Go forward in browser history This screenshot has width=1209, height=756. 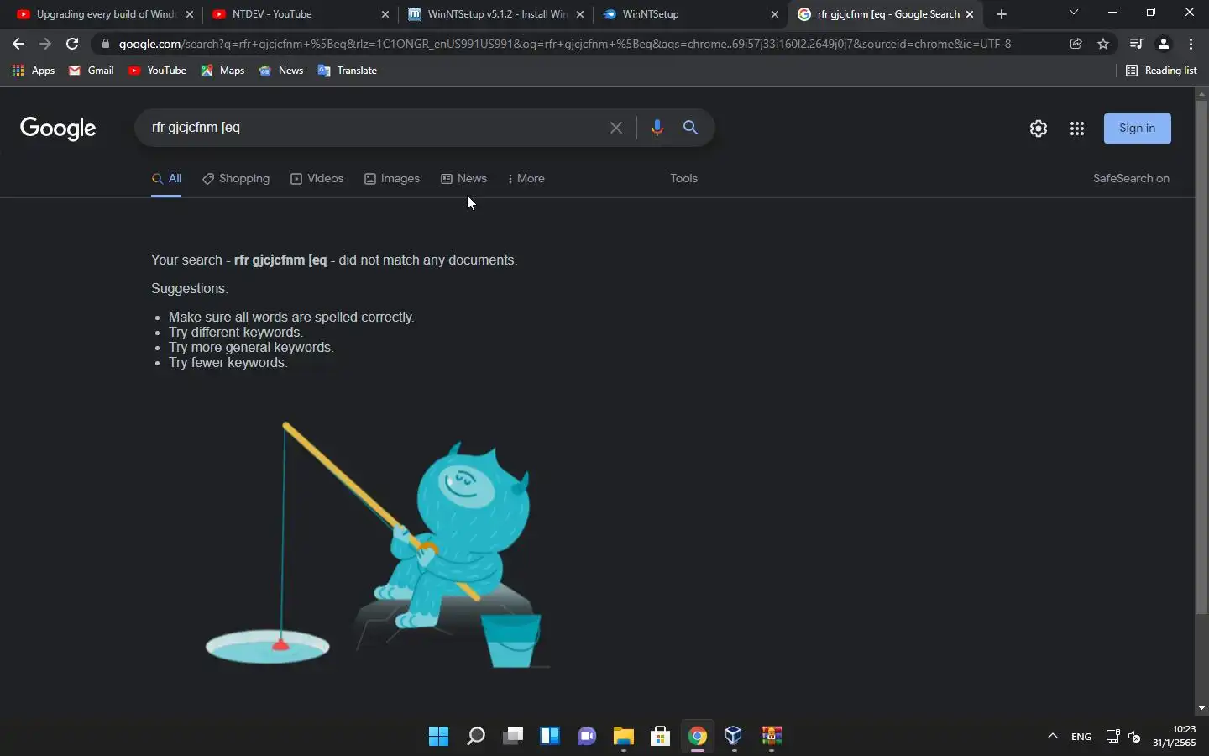pos(45,44)
